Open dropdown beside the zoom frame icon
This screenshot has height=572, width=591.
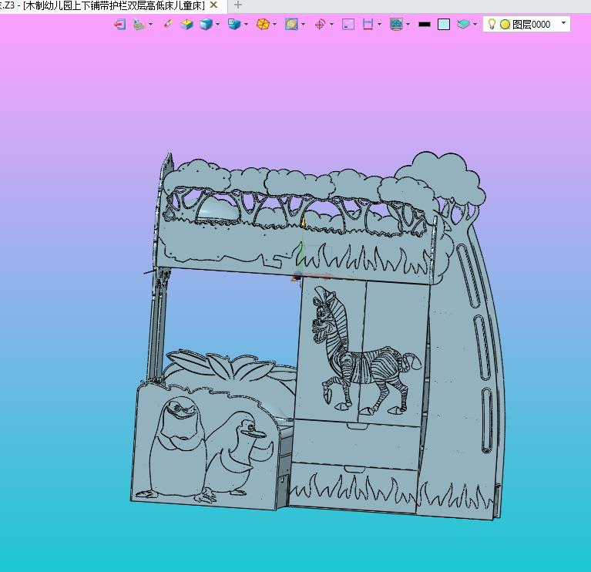(x=303, y=25)
